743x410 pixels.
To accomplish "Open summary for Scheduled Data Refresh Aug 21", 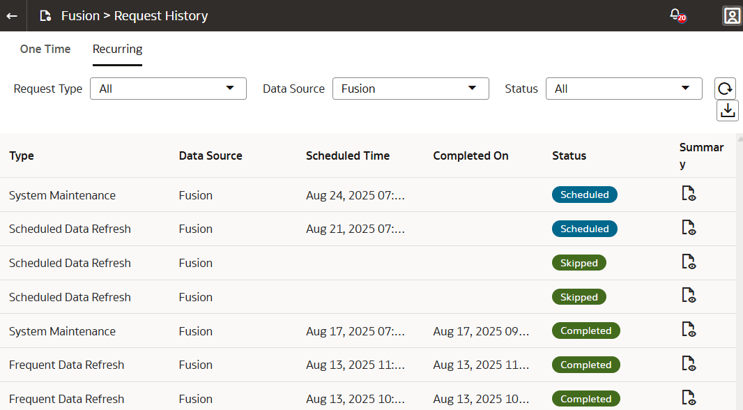I will tap(688, 228).
